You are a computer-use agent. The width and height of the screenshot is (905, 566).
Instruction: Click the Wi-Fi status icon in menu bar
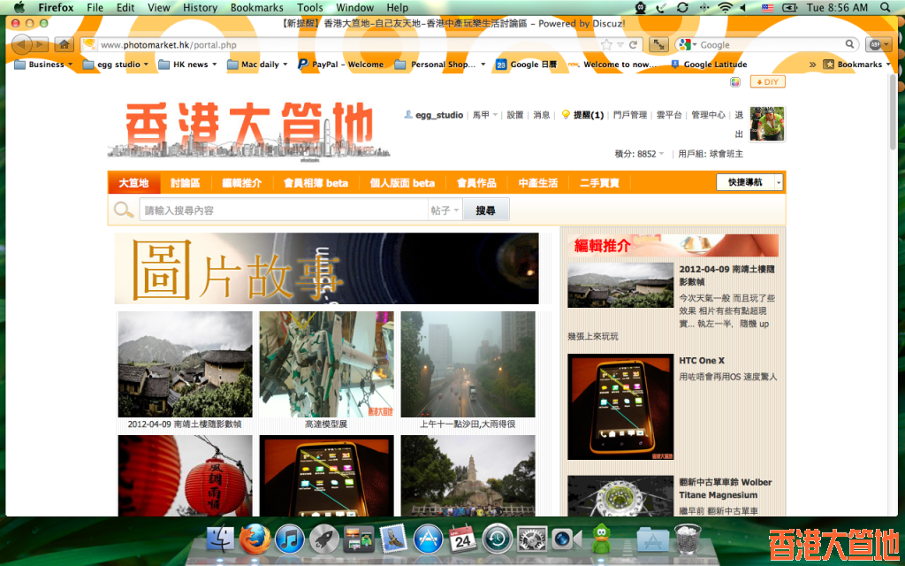[x=725, y=7]
